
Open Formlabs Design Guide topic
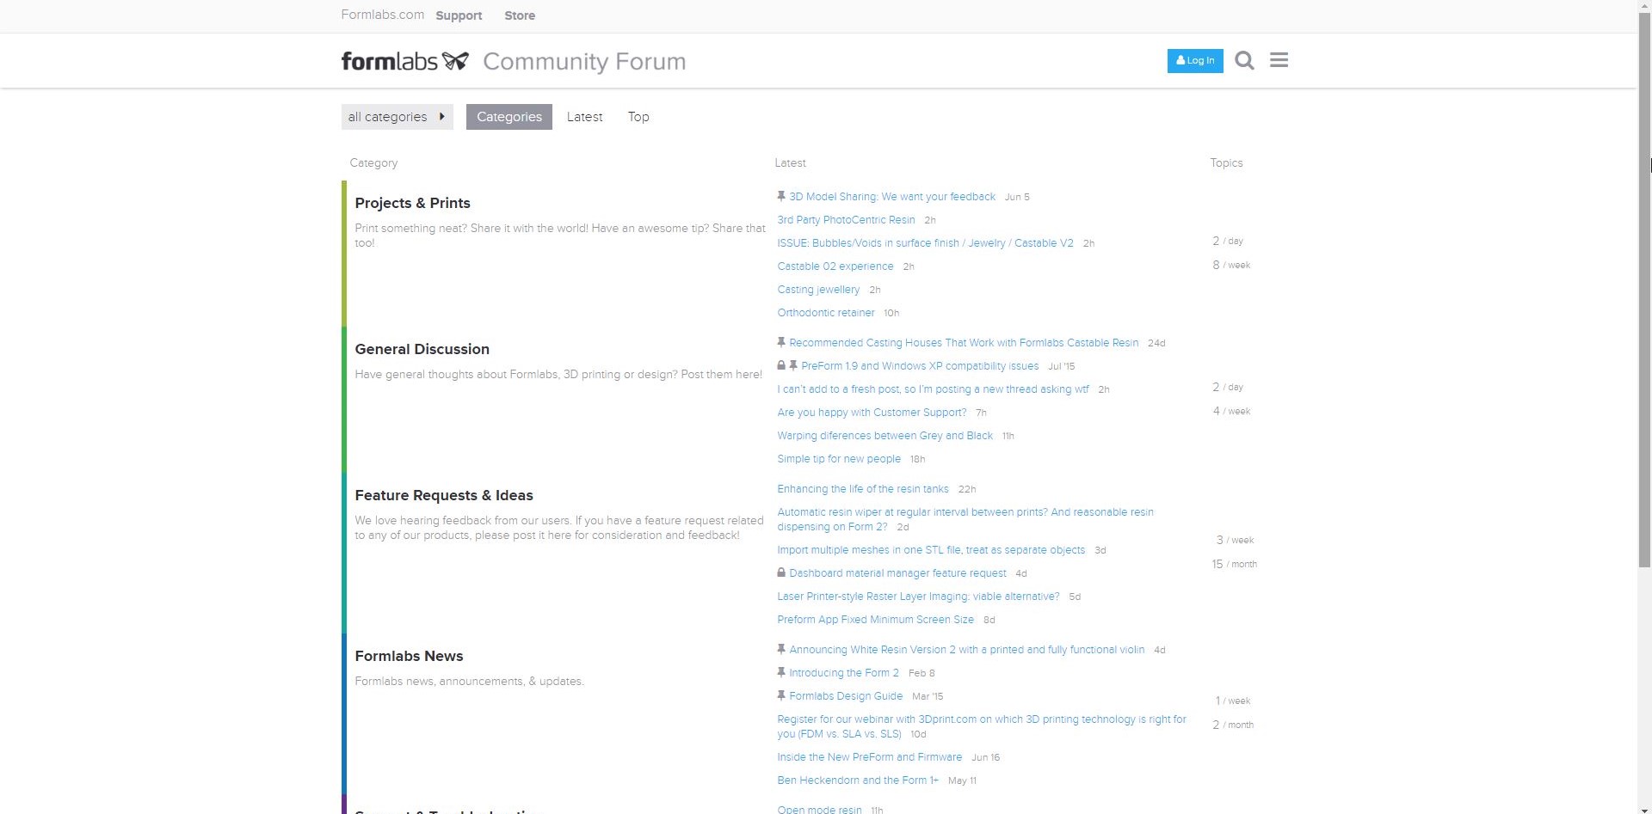pyautogui.click(x=846, y=696)
